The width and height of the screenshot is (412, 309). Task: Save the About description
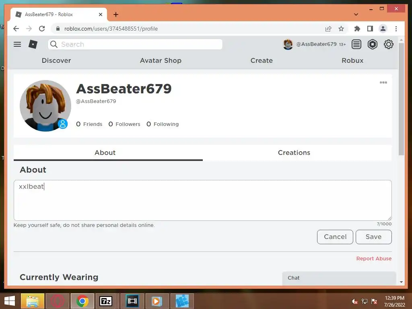(x=374, y=237)
